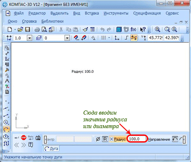The height and width of the screenshot is (162, 191).
Task: Click the remember state camera icon
Action: [38, 137]
